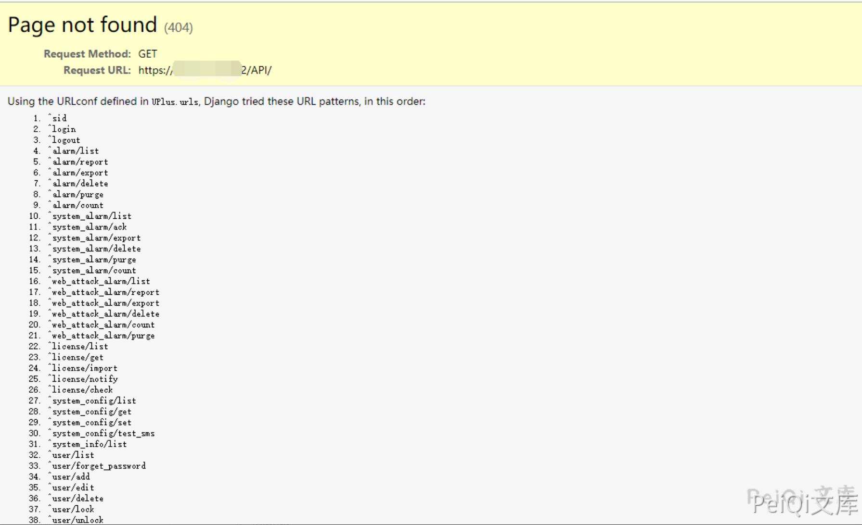The image size is (862, 525).
Task: Select the ^web_attack_alarm/report pattern
Action: point(103,292)
